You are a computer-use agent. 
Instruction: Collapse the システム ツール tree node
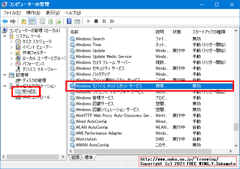click(5, 36)
